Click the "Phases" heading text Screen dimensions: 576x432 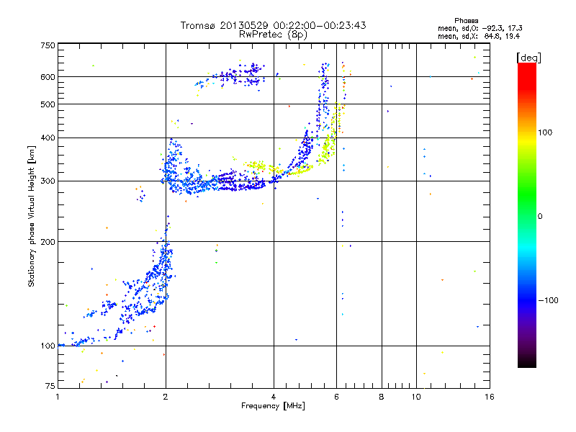click(466, 21)
